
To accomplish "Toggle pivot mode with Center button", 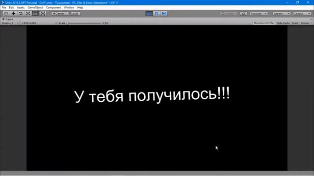I will pyautogui.click(x=58, y=14).
